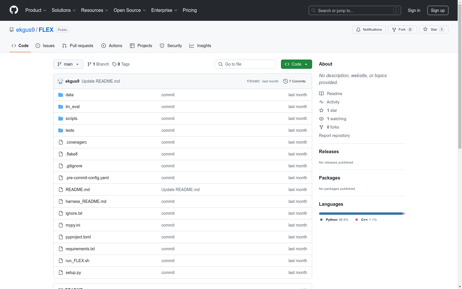
Task: Open the pyproject.toml file
Action: click(78, 237)
